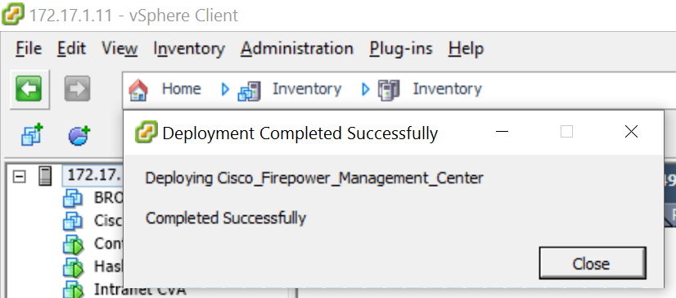Click the Home house icon in breadcrumb

[x=138, y=89]
